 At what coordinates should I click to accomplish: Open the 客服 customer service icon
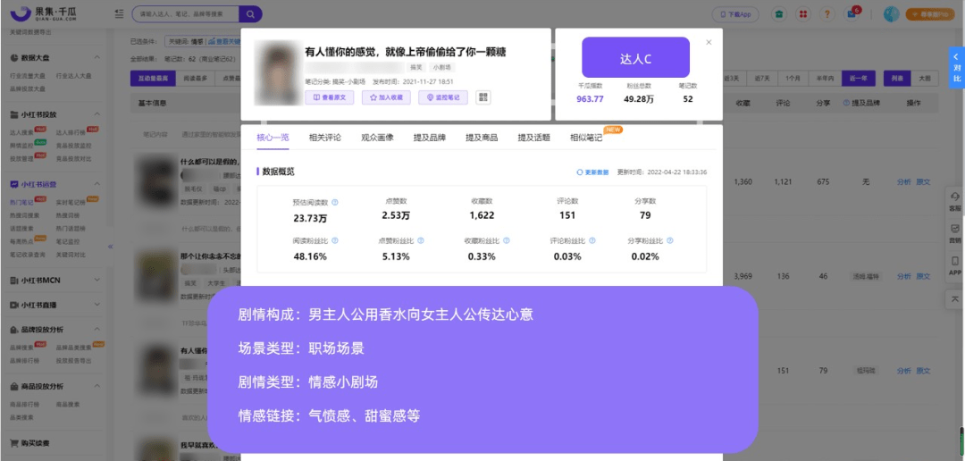click(954, 201)
